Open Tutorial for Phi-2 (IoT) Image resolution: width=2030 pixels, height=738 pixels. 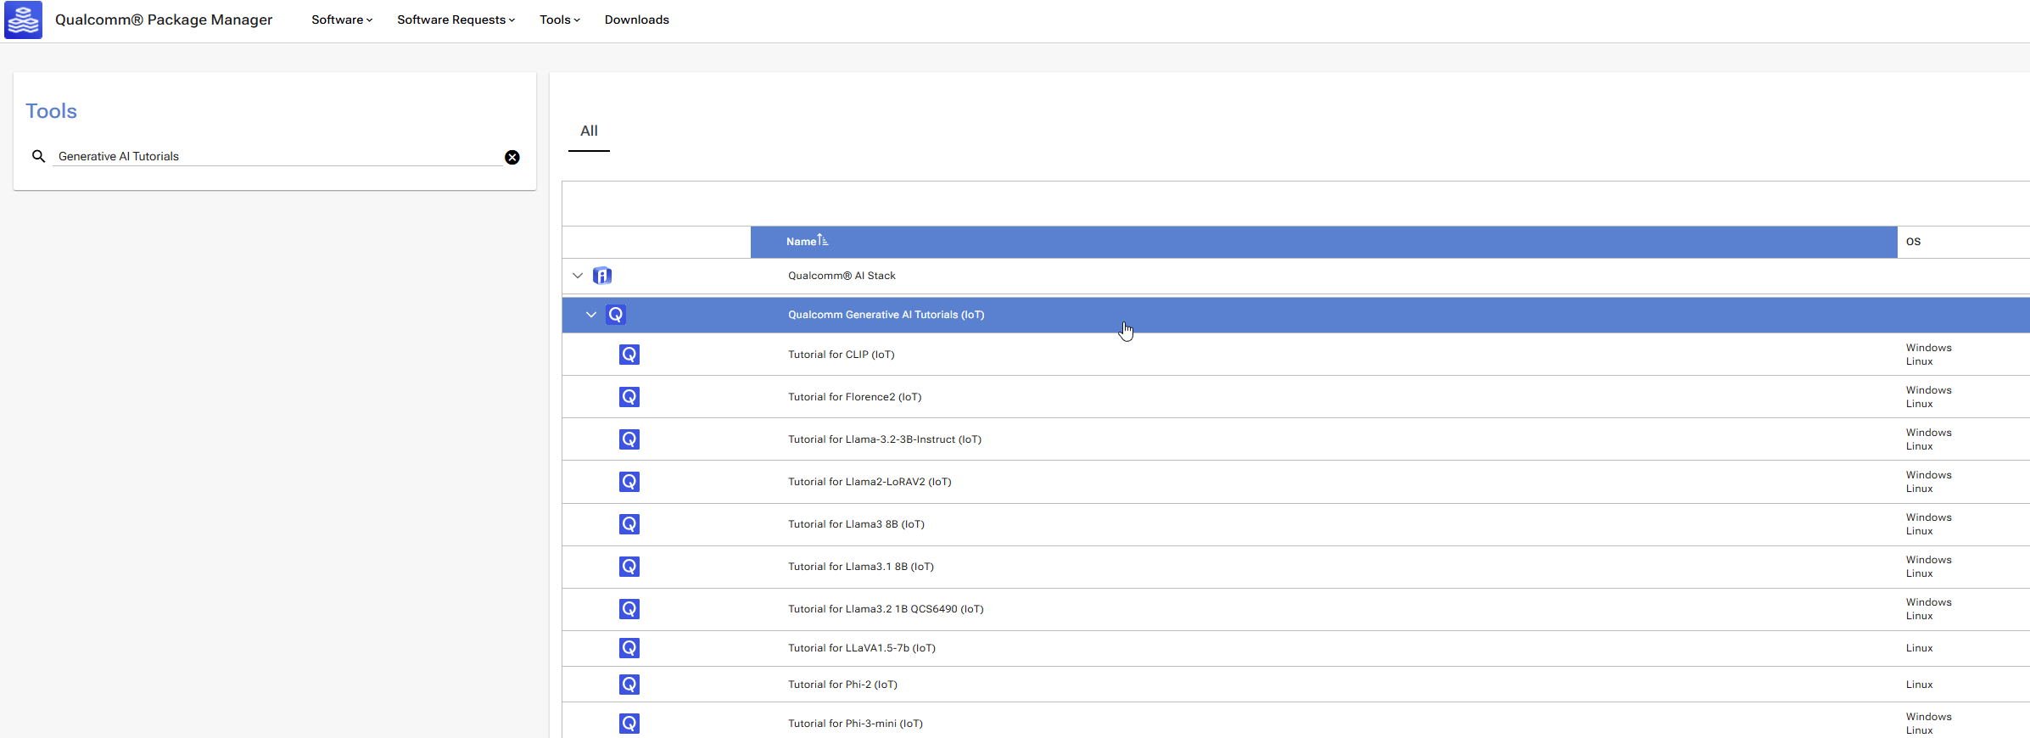(842, 685)
